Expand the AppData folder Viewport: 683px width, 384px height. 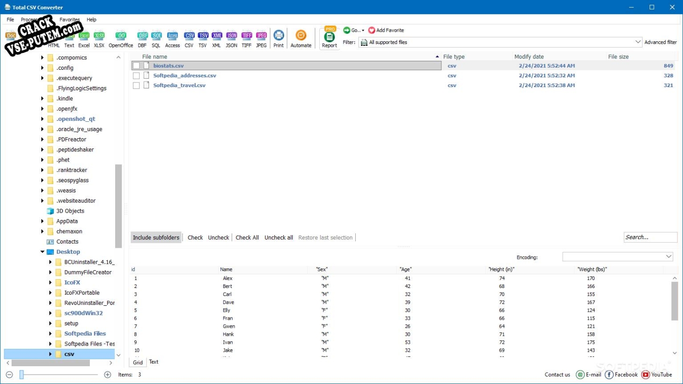click(x=42, y=222)
